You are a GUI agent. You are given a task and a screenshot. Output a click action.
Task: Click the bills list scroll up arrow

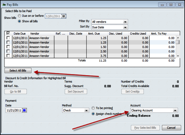tap(178, 38)
